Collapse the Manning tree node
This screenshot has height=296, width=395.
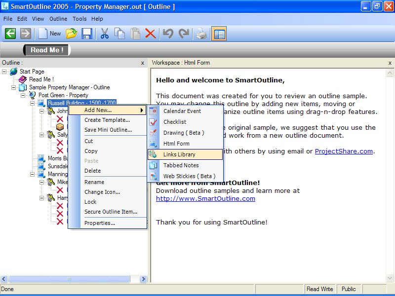click(x=32, y=174)
